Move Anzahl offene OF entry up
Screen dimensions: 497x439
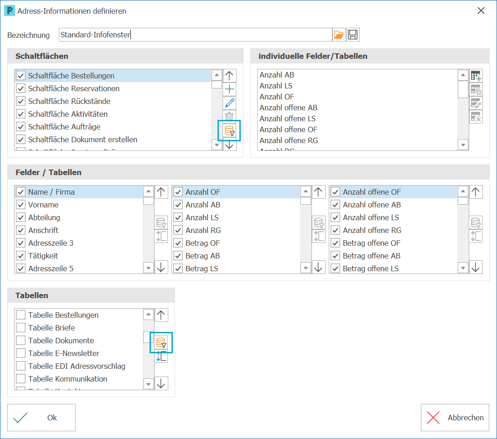476,192
